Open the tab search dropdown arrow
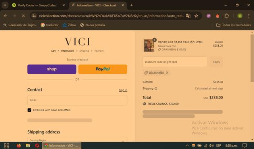254x149 pixels. 5,5
